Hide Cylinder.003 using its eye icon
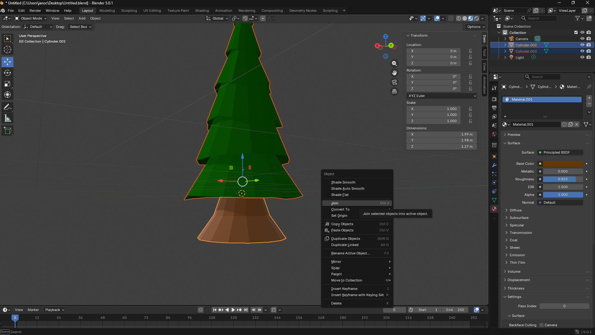Viewport: 595px width, 335px height. tap(582, 51)
